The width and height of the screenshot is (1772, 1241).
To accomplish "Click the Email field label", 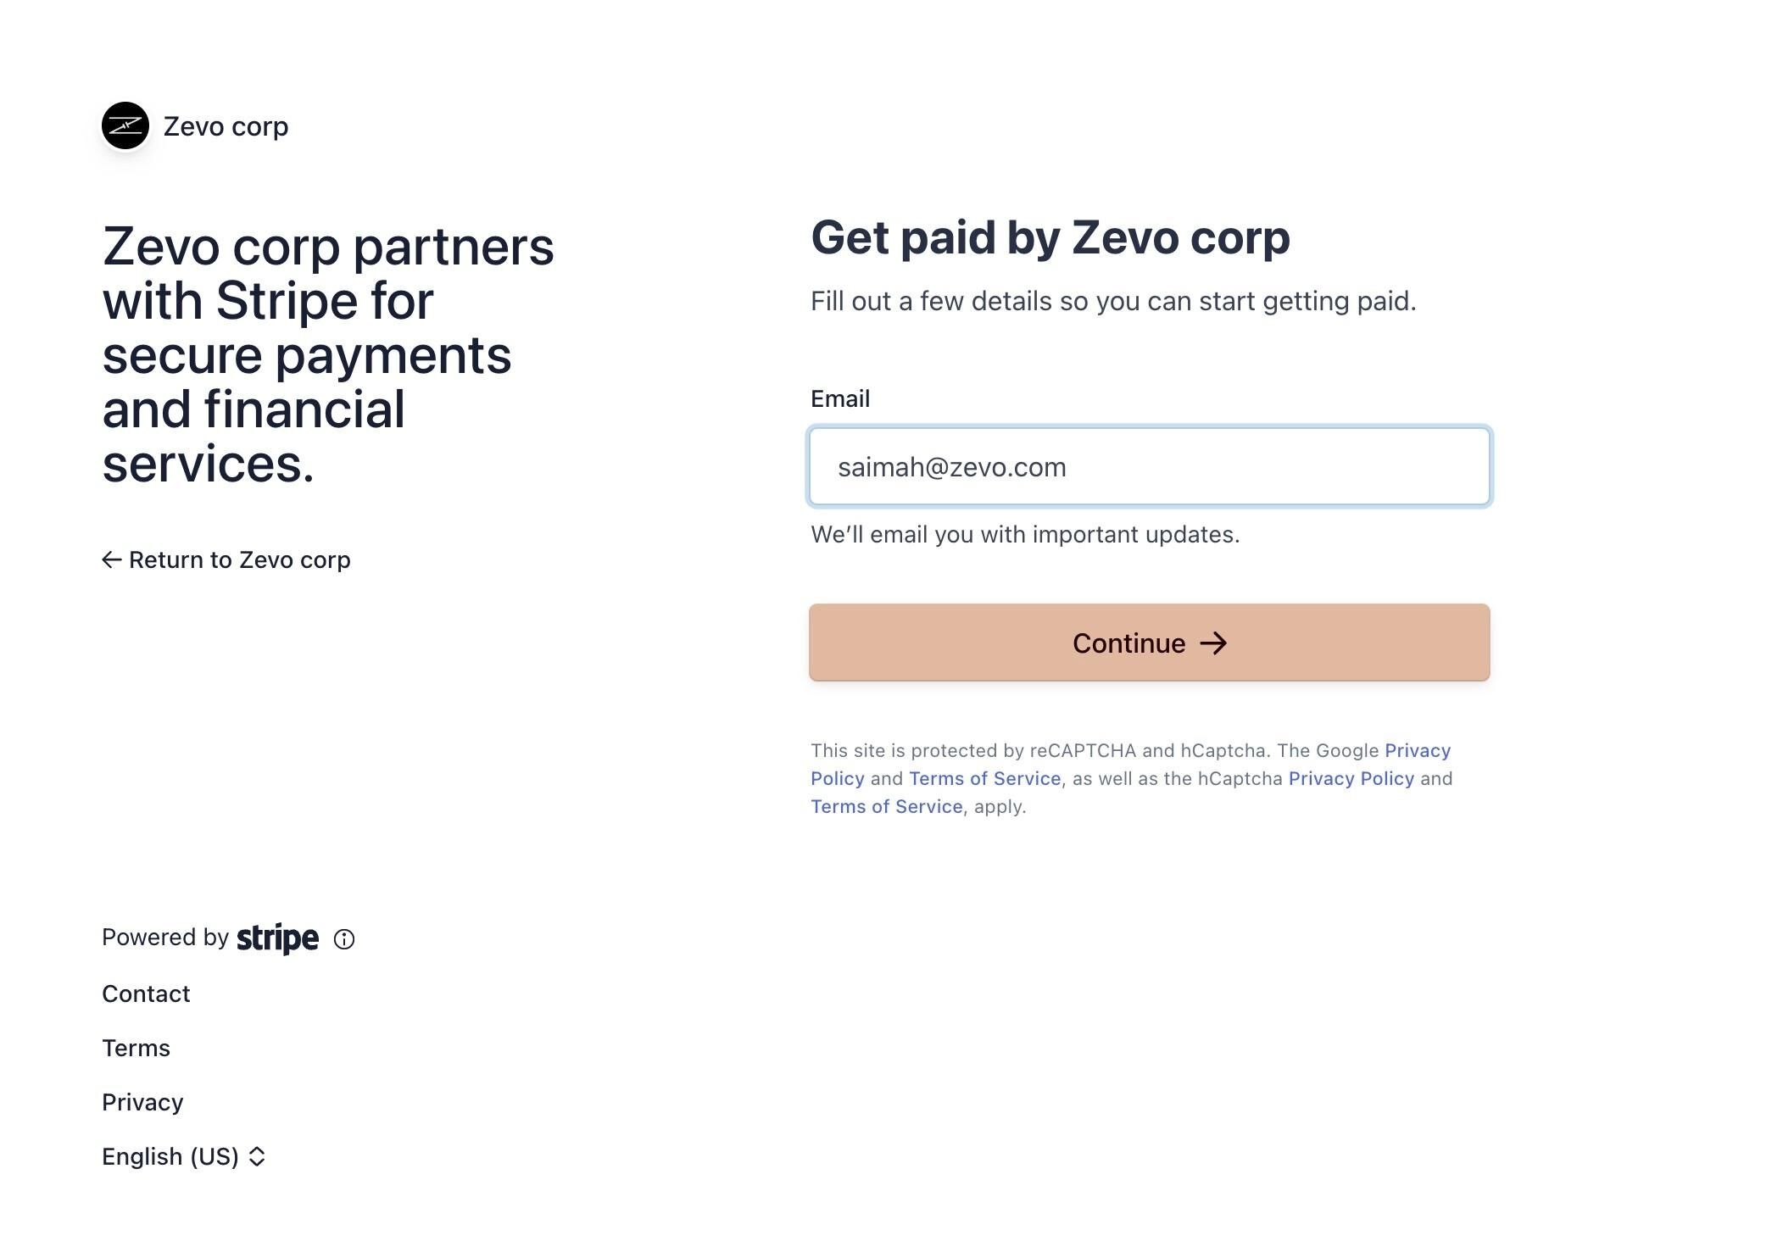I will click(x=839, y=398).
